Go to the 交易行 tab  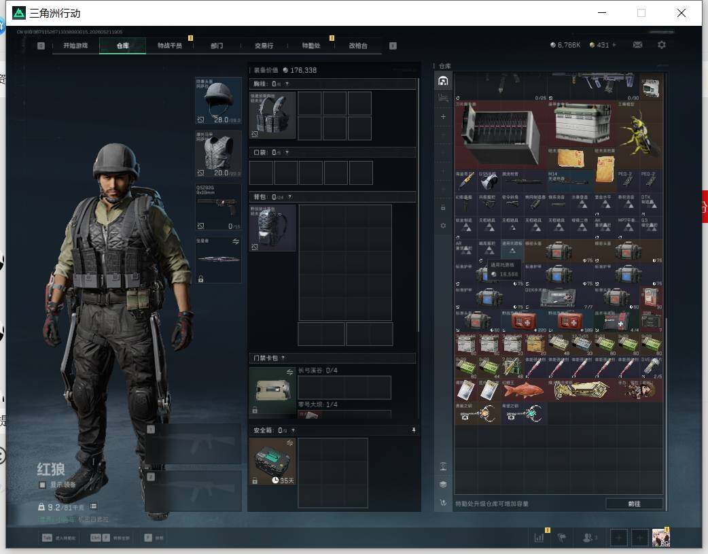[264, 46]
